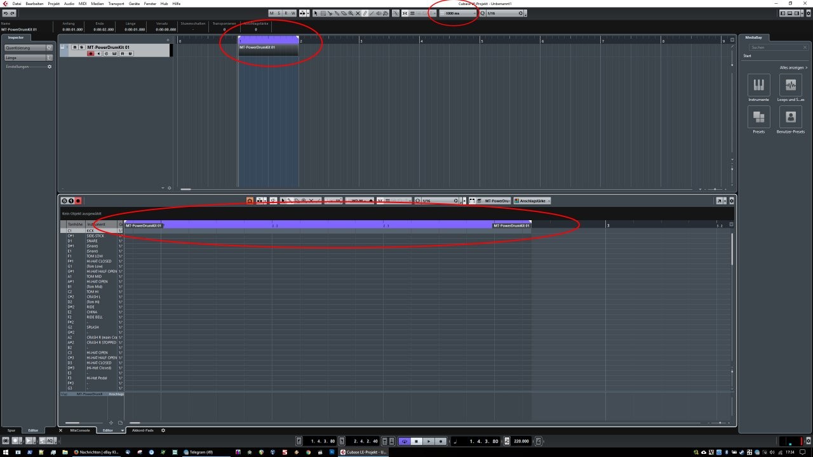Viewport: 813px width, 457px height.
Task: Click the Windows Start button
Action: pos(6,452)
